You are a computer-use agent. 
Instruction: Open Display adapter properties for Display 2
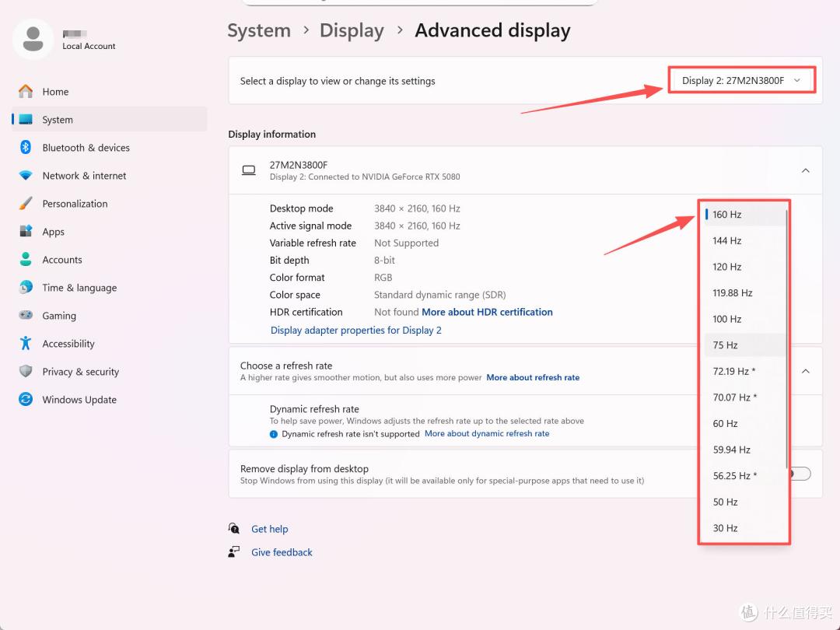[x=355, y=330]
